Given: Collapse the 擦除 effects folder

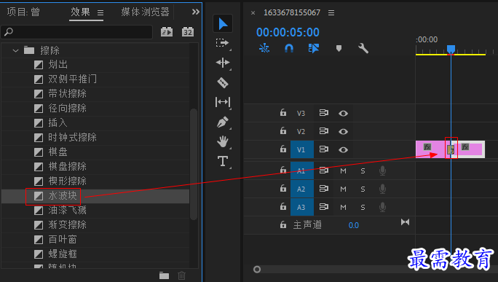Looking at the screenshot, I should click(x=15, y=50).
